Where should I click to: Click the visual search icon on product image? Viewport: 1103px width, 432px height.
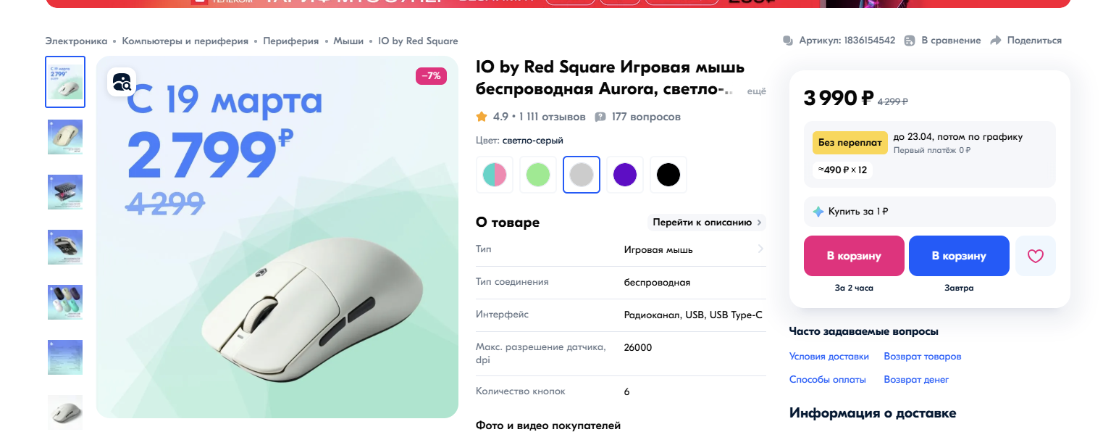tap(122, 82)
